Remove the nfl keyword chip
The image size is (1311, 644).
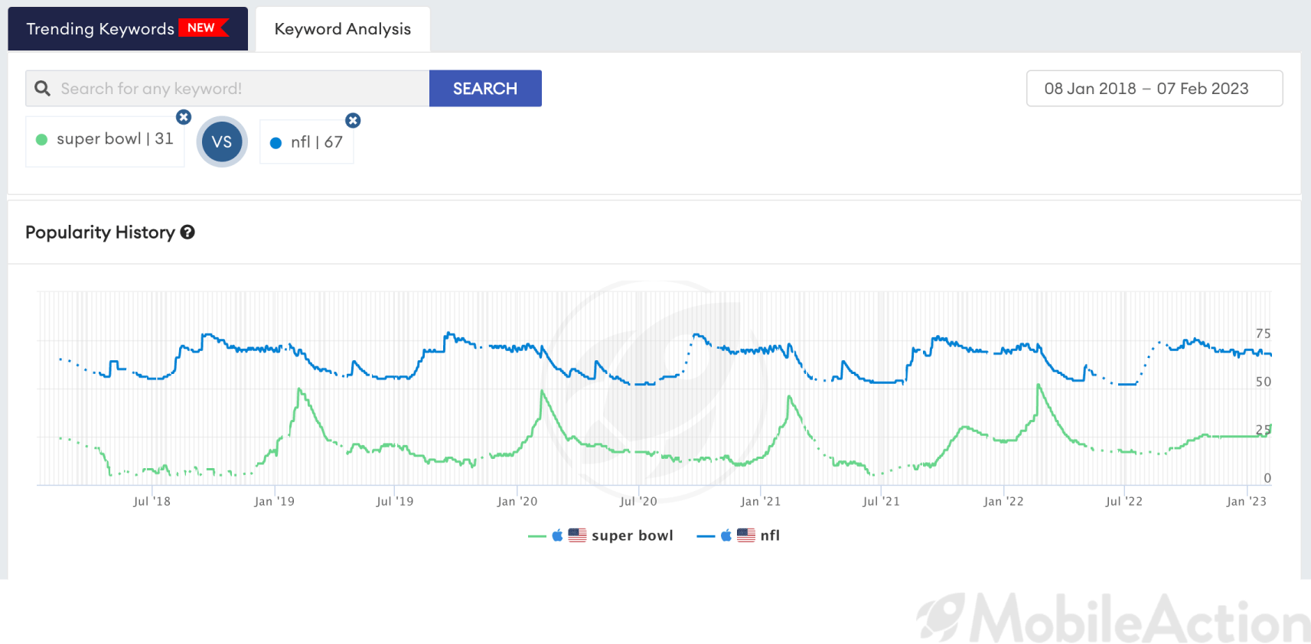353,120
